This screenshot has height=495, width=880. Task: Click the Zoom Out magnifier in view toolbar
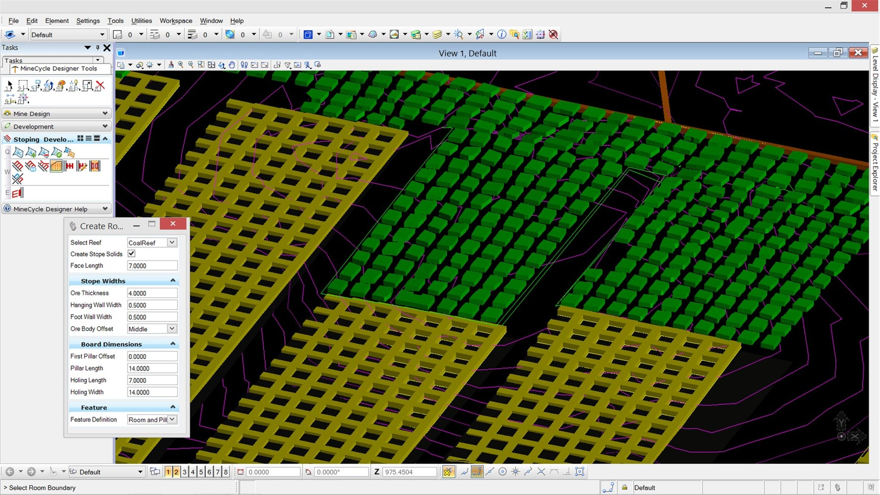pos(191,65)
